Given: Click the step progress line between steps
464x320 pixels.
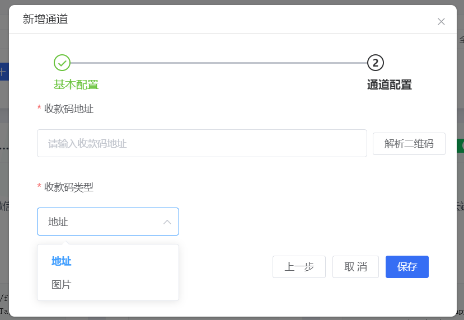Looking at the screenshot, I should [x=218, y=63].
